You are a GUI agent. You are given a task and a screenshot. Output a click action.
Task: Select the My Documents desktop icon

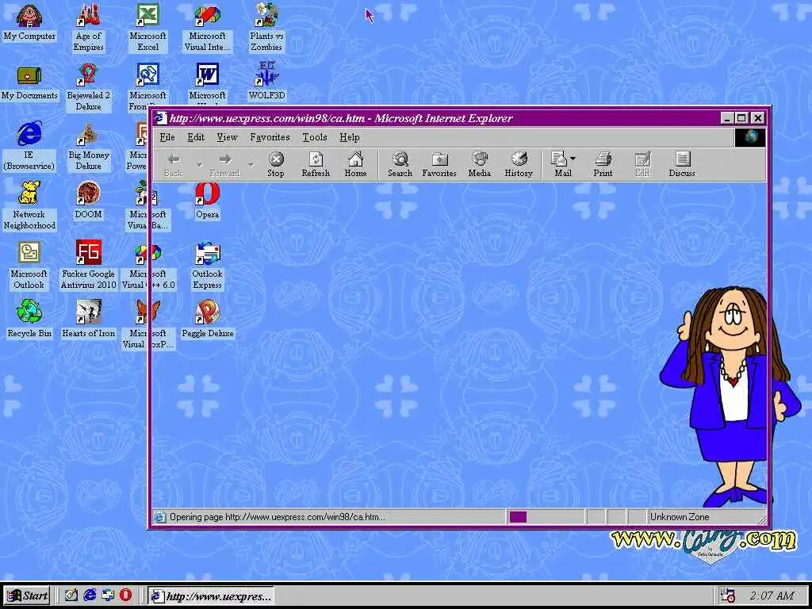click(x=29, y=82)
